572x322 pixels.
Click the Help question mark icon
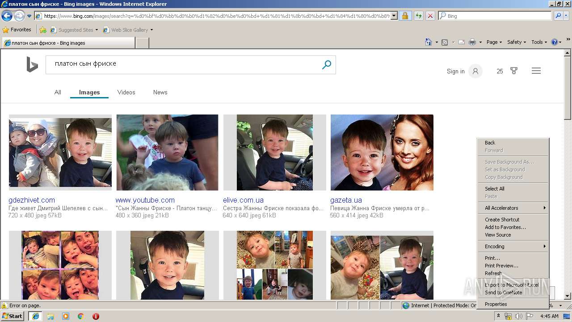(554, 42)
